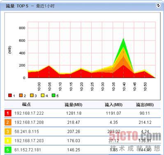Open endpoint 192.168.17.208
This screenshot has height=155, width=164.
29,122
